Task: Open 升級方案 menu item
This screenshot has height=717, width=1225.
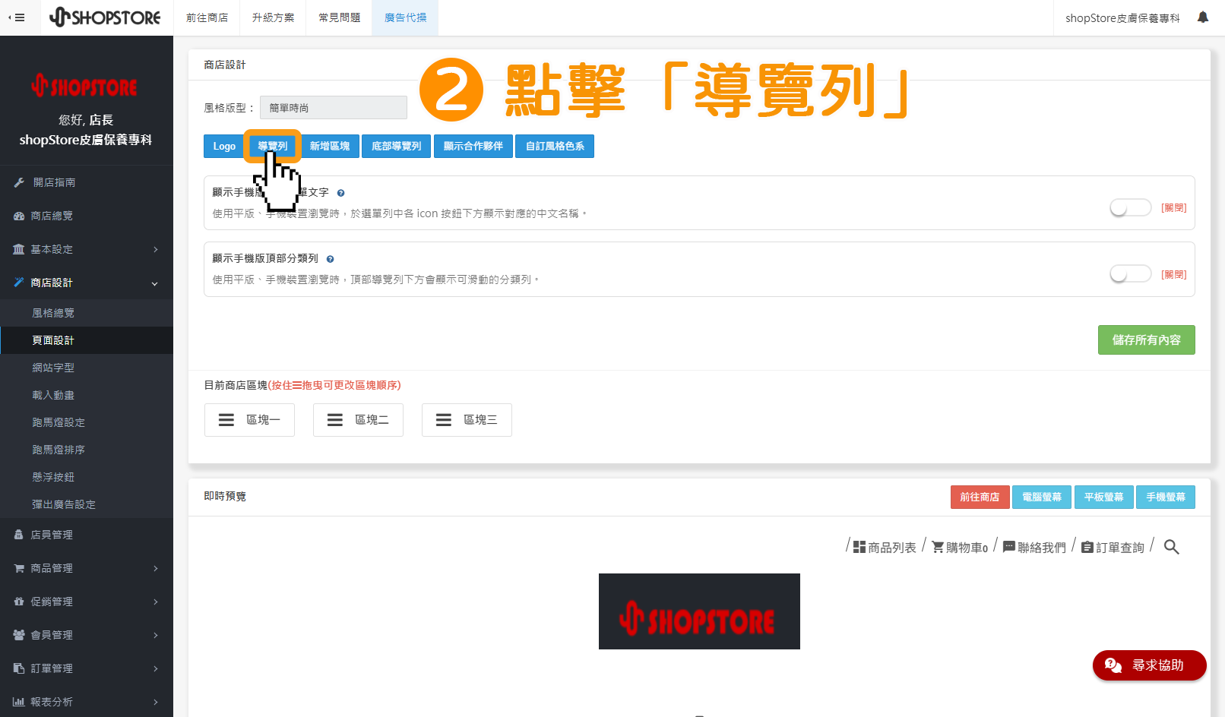Action: 273,17
